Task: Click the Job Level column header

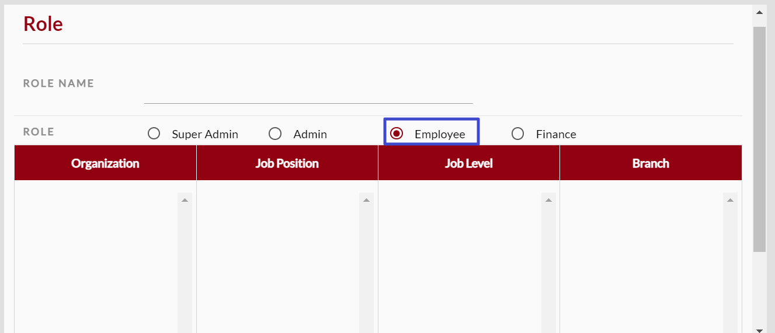Action: coord(468,163)
